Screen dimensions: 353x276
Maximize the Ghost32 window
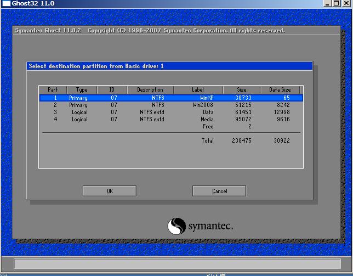tap(337, 3)
